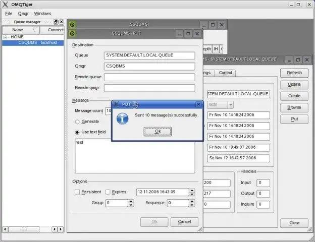Image resolution: width=315 pixels, height=242 pixels.
Task: Click the Connect column header
Action: (52, 30)
